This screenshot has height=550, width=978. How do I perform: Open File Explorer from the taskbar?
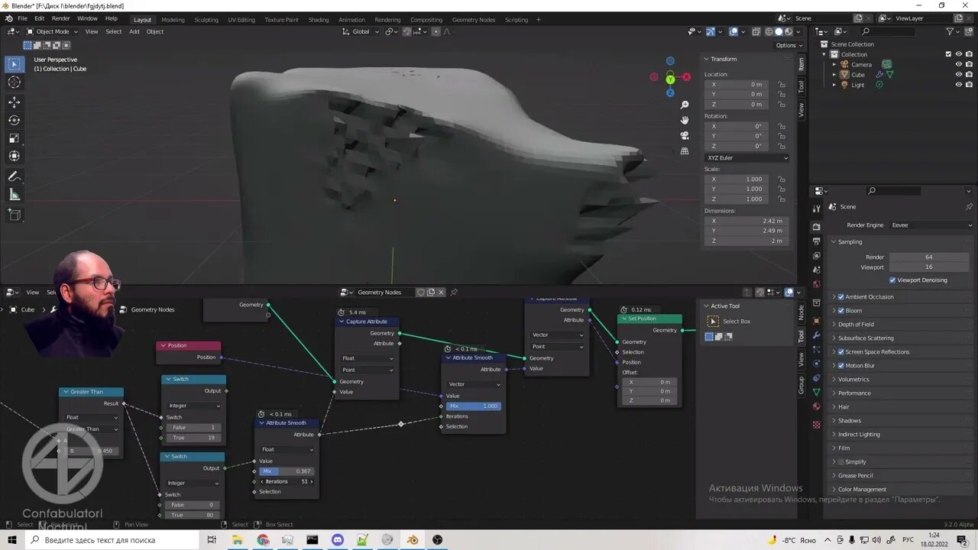point(238,539)
